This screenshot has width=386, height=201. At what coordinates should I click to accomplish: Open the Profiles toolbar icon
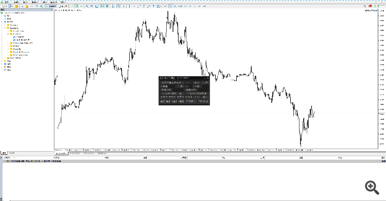click(x=10, y=6)
